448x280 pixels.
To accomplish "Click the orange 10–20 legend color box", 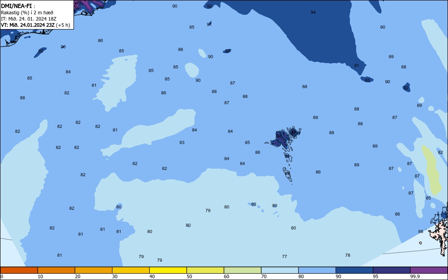I will point(56,270).
